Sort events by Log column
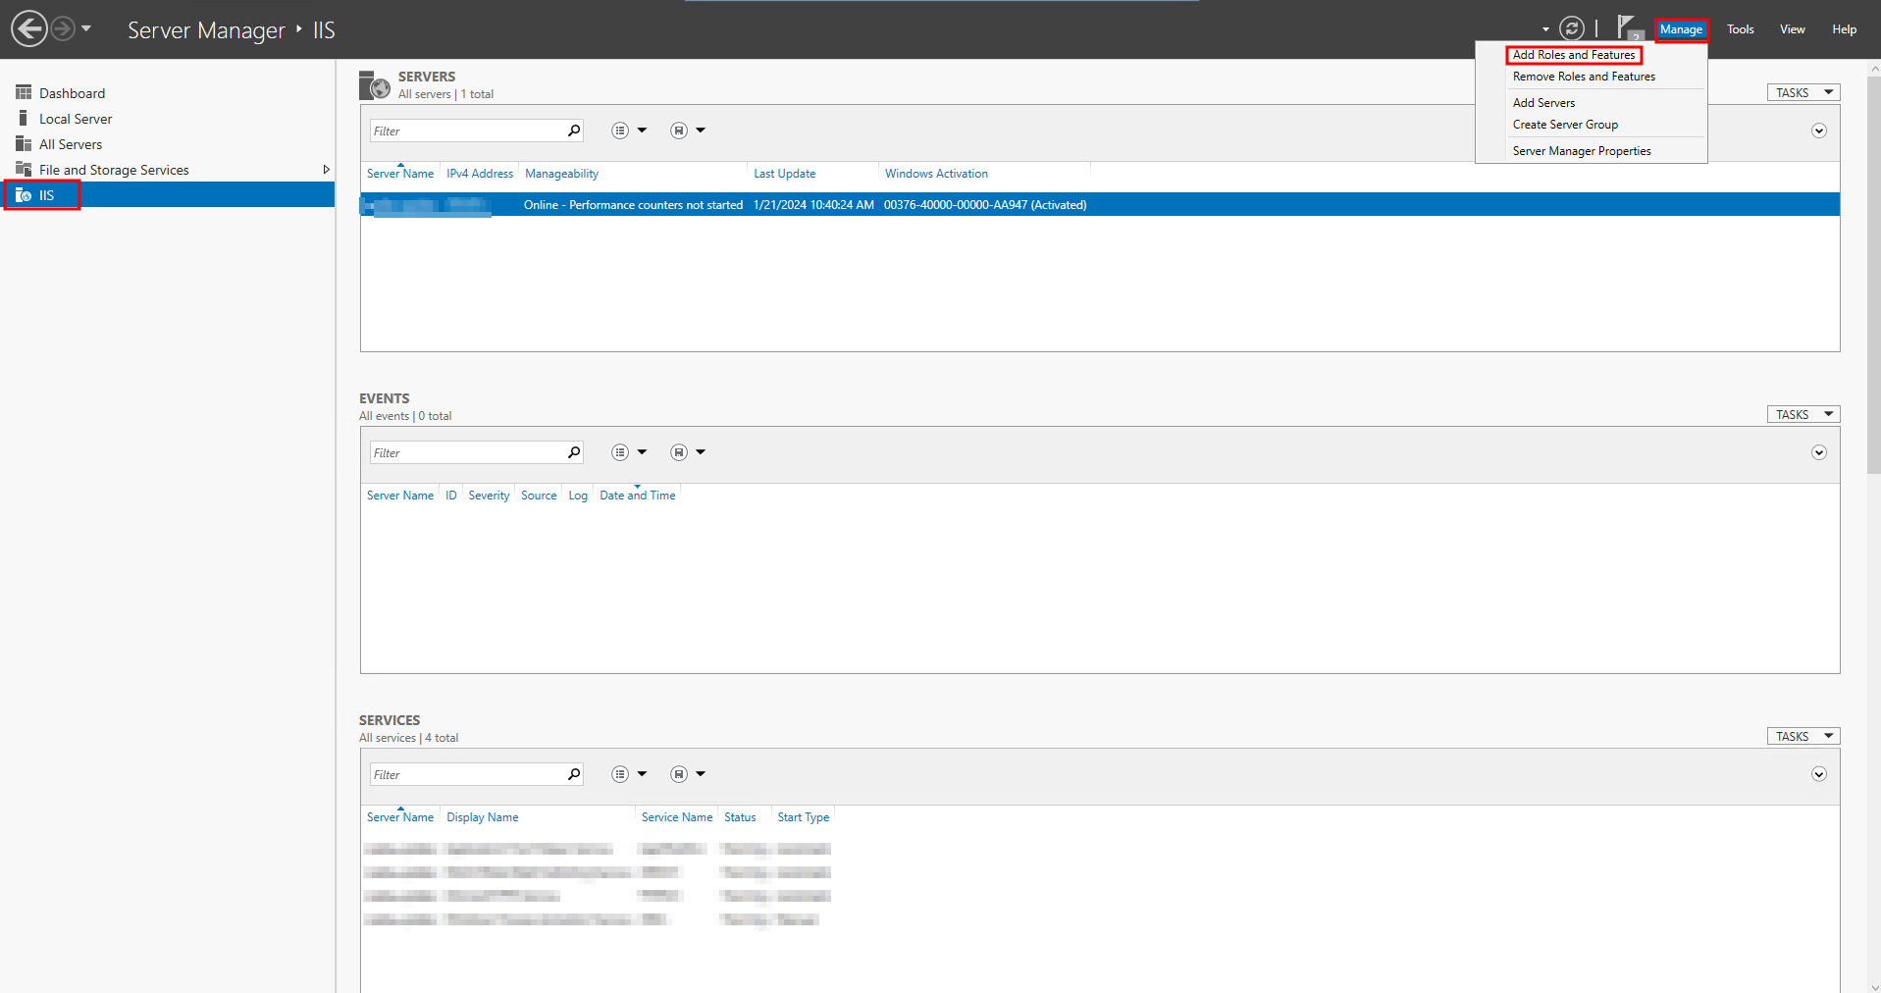The image size is (1881, 993). [578, 496]
